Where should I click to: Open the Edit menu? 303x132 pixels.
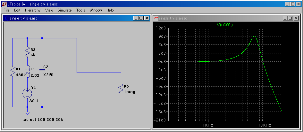[x=17, y=10]
